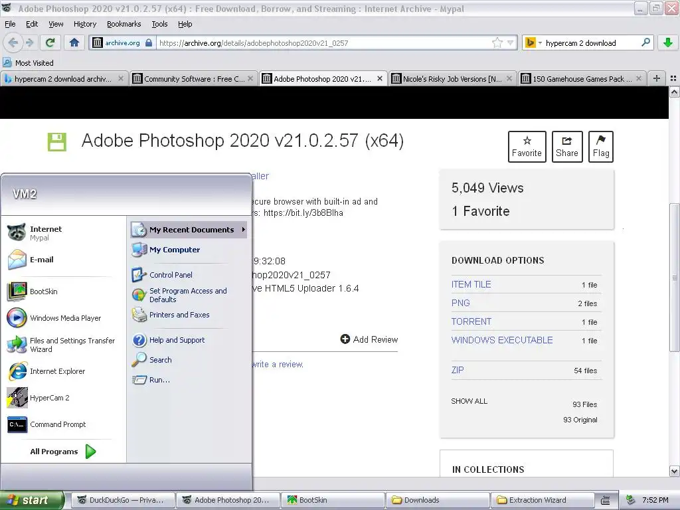Viewport: 680px width, 510px height.
Task: Click the green floppy disk software icon
Action: click(57, 142)
